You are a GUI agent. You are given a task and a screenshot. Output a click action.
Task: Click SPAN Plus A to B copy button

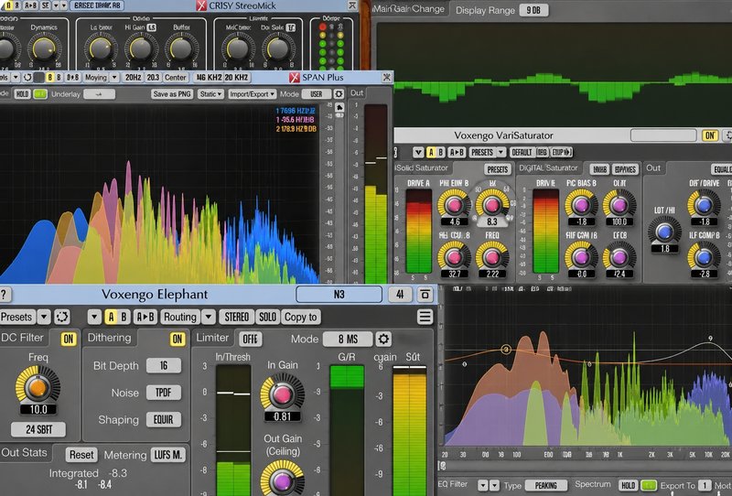[x=73, y=78]
